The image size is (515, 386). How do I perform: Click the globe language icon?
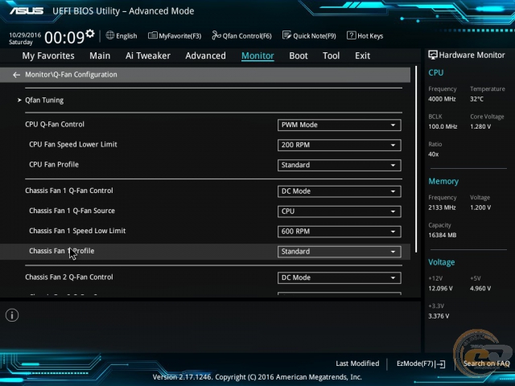click(x=110, y=35)
